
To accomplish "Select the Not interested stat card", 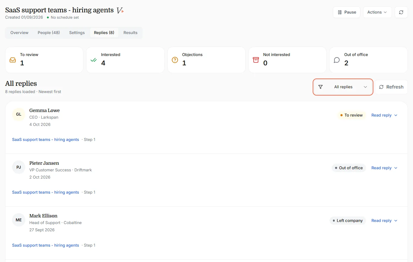I will [x=287, y=60].
